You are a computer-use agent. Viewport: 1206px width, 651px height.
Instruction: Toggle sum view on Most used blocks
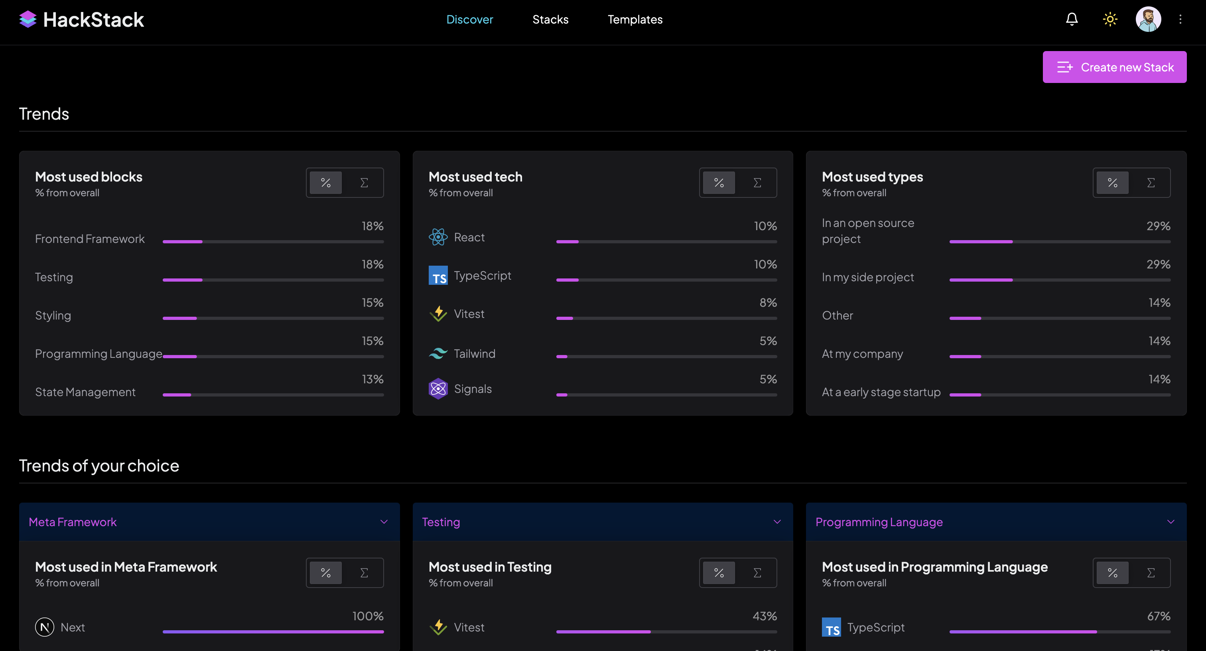point(364,183)
